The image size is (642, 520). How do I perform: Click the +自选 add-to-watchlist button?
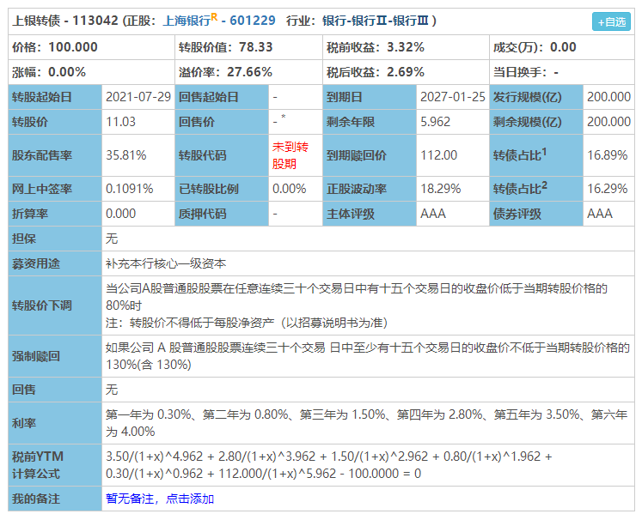coord(611,21)
